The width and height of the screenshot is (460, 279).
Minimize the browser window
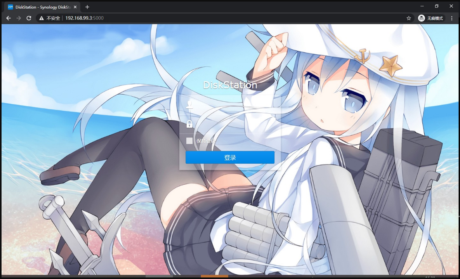click(422, 6)
